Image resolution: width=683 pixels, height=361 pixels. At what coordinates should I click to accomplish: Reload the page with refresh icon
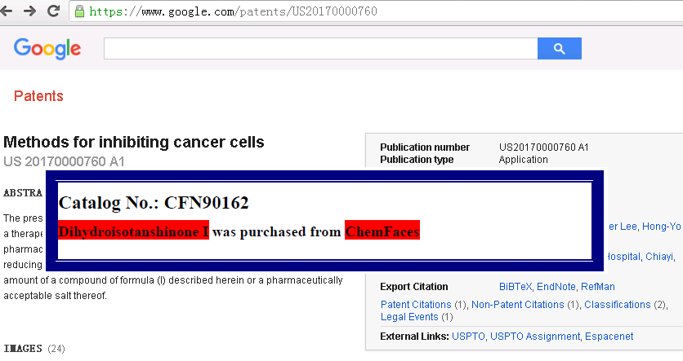click(53, 11)
